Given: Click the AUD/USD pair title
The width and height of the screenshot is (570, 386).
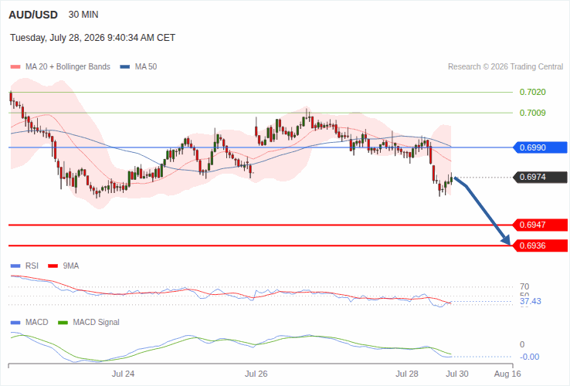Looking at the screenshot, I should coord(33,15).
